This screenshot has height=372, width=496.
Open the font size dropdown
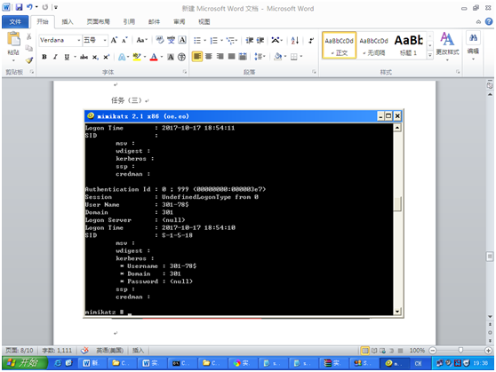(x=104, y=40)
